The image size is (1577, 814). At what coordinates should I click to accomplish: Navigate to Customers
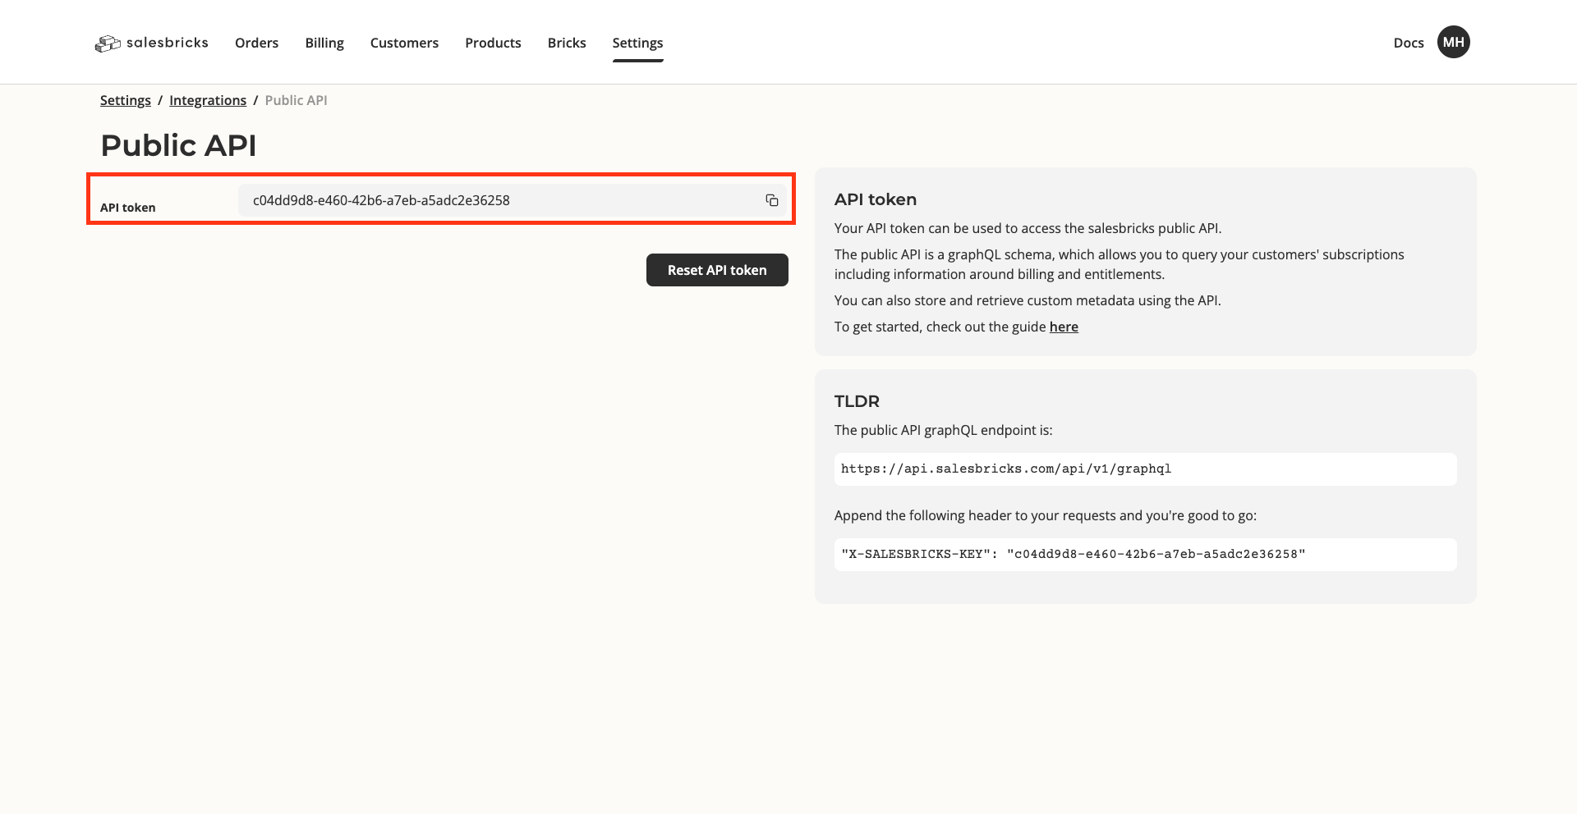point(404,43)
